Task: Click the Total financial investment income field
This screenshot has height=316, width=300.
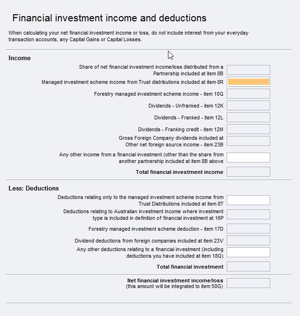Action: [248, 172]
